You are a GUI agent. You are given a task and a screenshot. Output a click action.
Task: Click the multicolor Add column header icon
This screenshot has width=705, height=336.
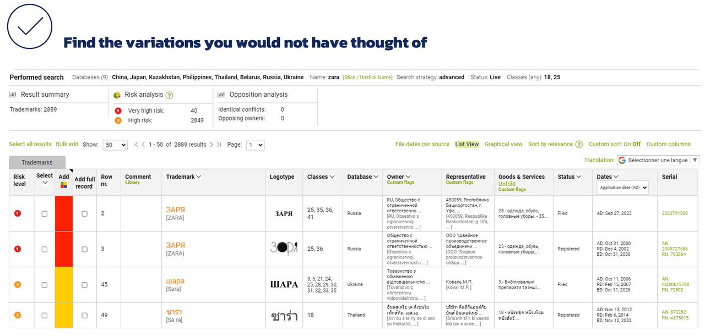[64, 185]
